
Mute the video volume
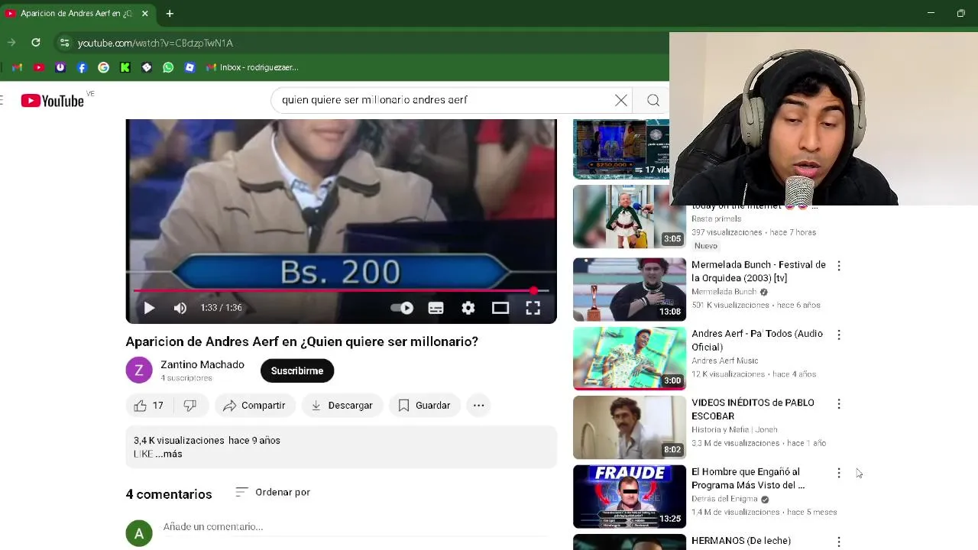click(180, 308)
